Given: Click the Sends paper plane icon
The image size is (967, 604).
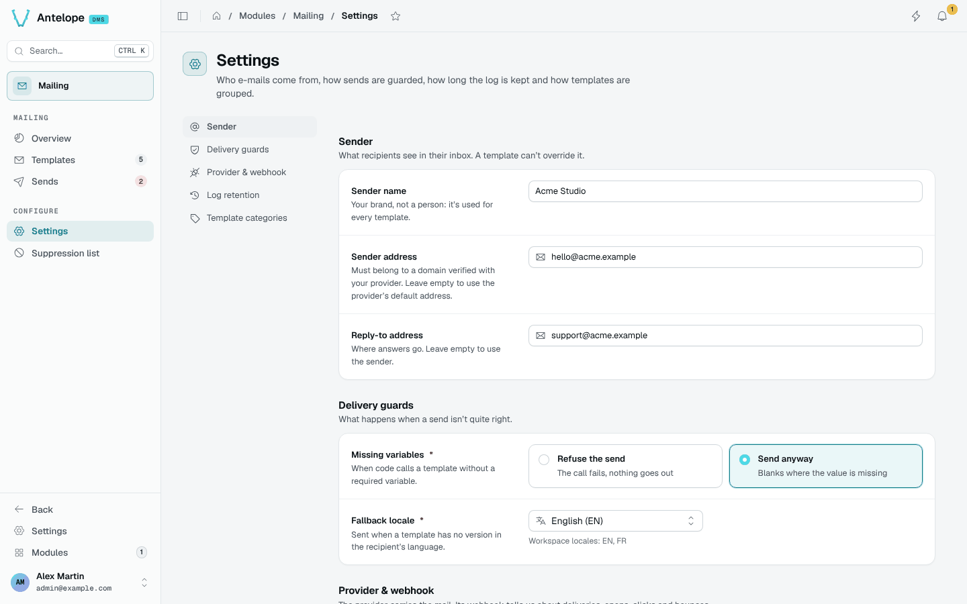Looking at the screenshot, I should 19,181.
